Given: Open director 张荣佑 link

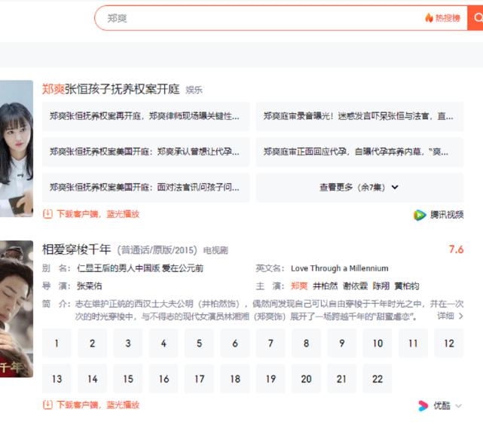Looking at the screenshot, I should [x=90, y=286].
